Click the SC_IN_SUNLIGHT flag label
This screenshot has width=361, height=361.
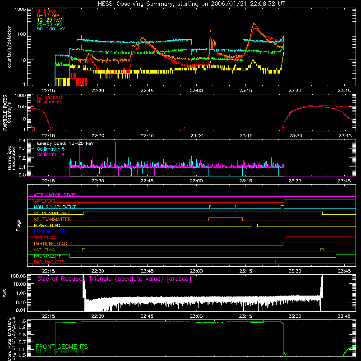[x=52, y=213]
